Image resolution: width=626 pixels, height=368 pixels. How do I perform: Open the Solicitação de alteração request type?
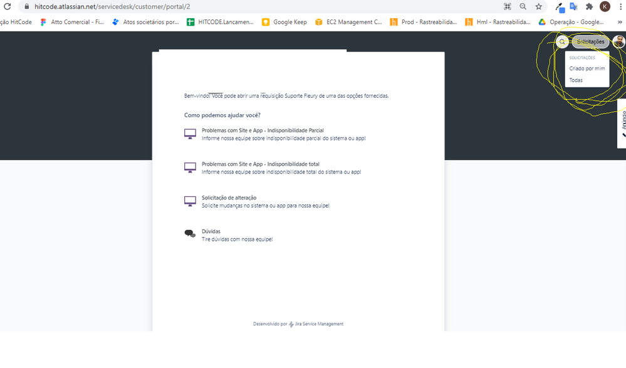229,197
